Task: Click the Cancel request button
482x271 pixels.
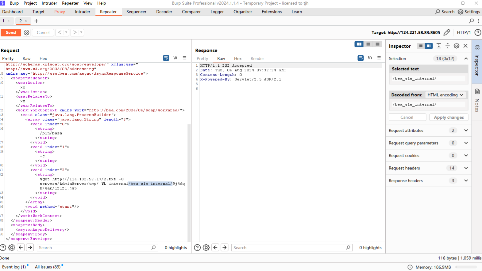Action: pos(43,32)
